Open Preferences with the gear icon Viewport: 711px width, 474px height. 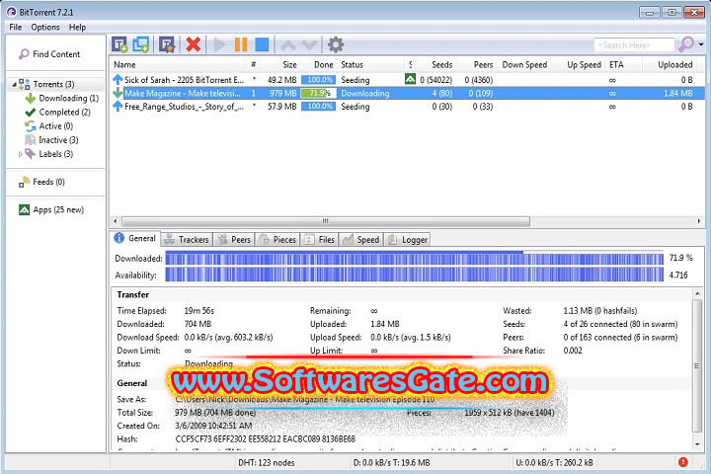point(336,44)
